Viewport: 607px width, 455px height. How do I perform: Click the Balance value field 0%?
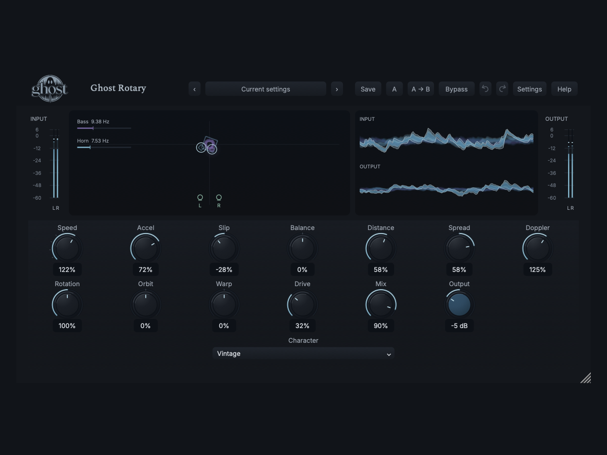click(x=302, y=269)
